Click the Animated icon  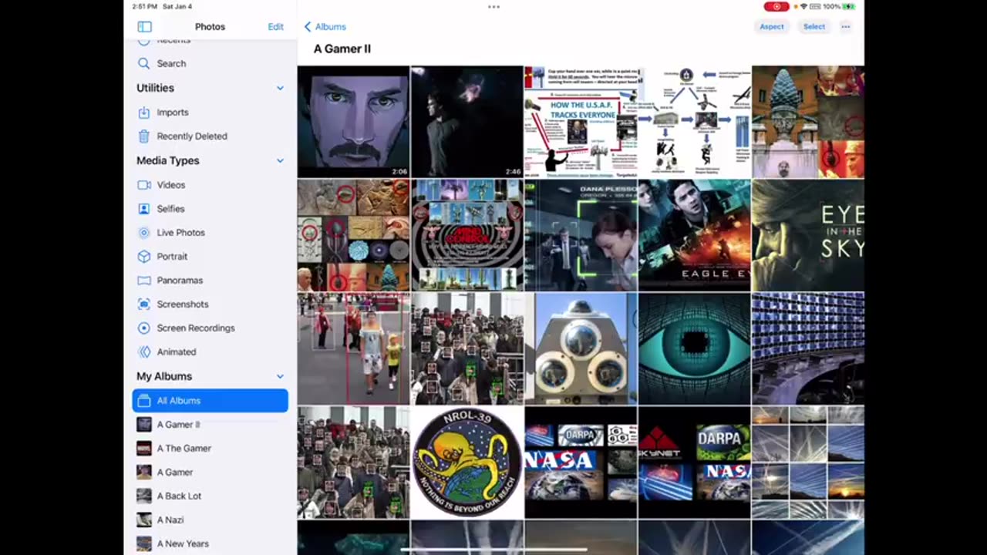tap(143, 351)
